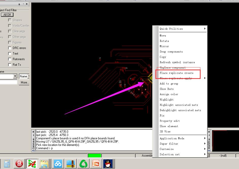Open the red Sogou taskbar icon
239x169 pixels.
[x=19, y=164]
